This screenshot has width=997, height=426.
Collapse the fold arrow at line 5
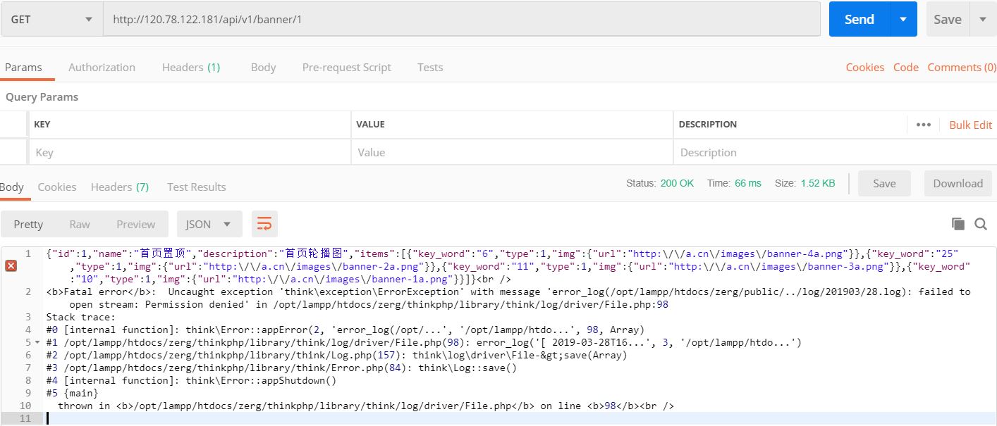point(37,343)
